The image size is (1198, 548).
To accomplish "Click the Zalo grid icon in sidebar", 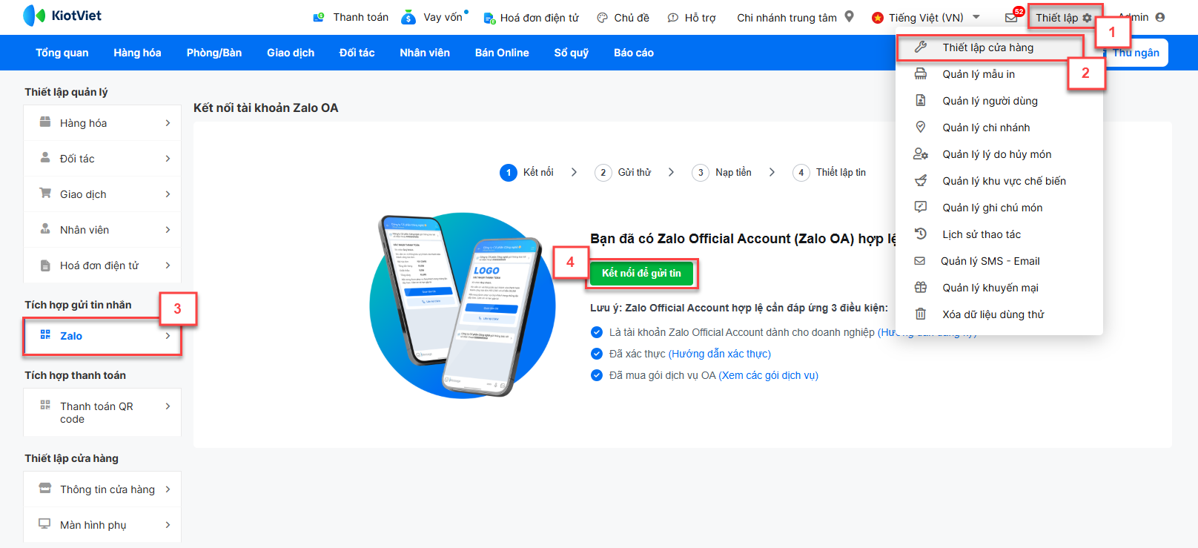I will pyautogui.click(x=45, y=335).
